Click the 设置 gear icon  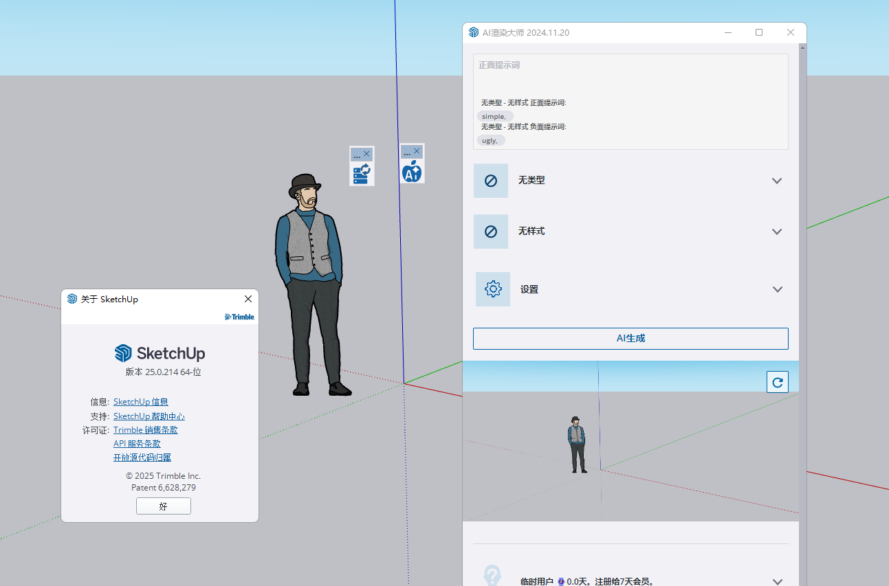click(x=493, y=289)
